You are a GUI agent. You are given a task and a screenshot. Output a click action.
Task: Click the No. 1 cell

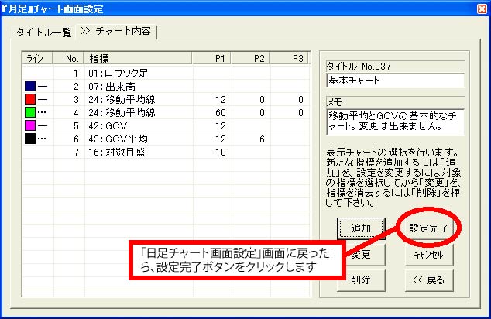75,74
